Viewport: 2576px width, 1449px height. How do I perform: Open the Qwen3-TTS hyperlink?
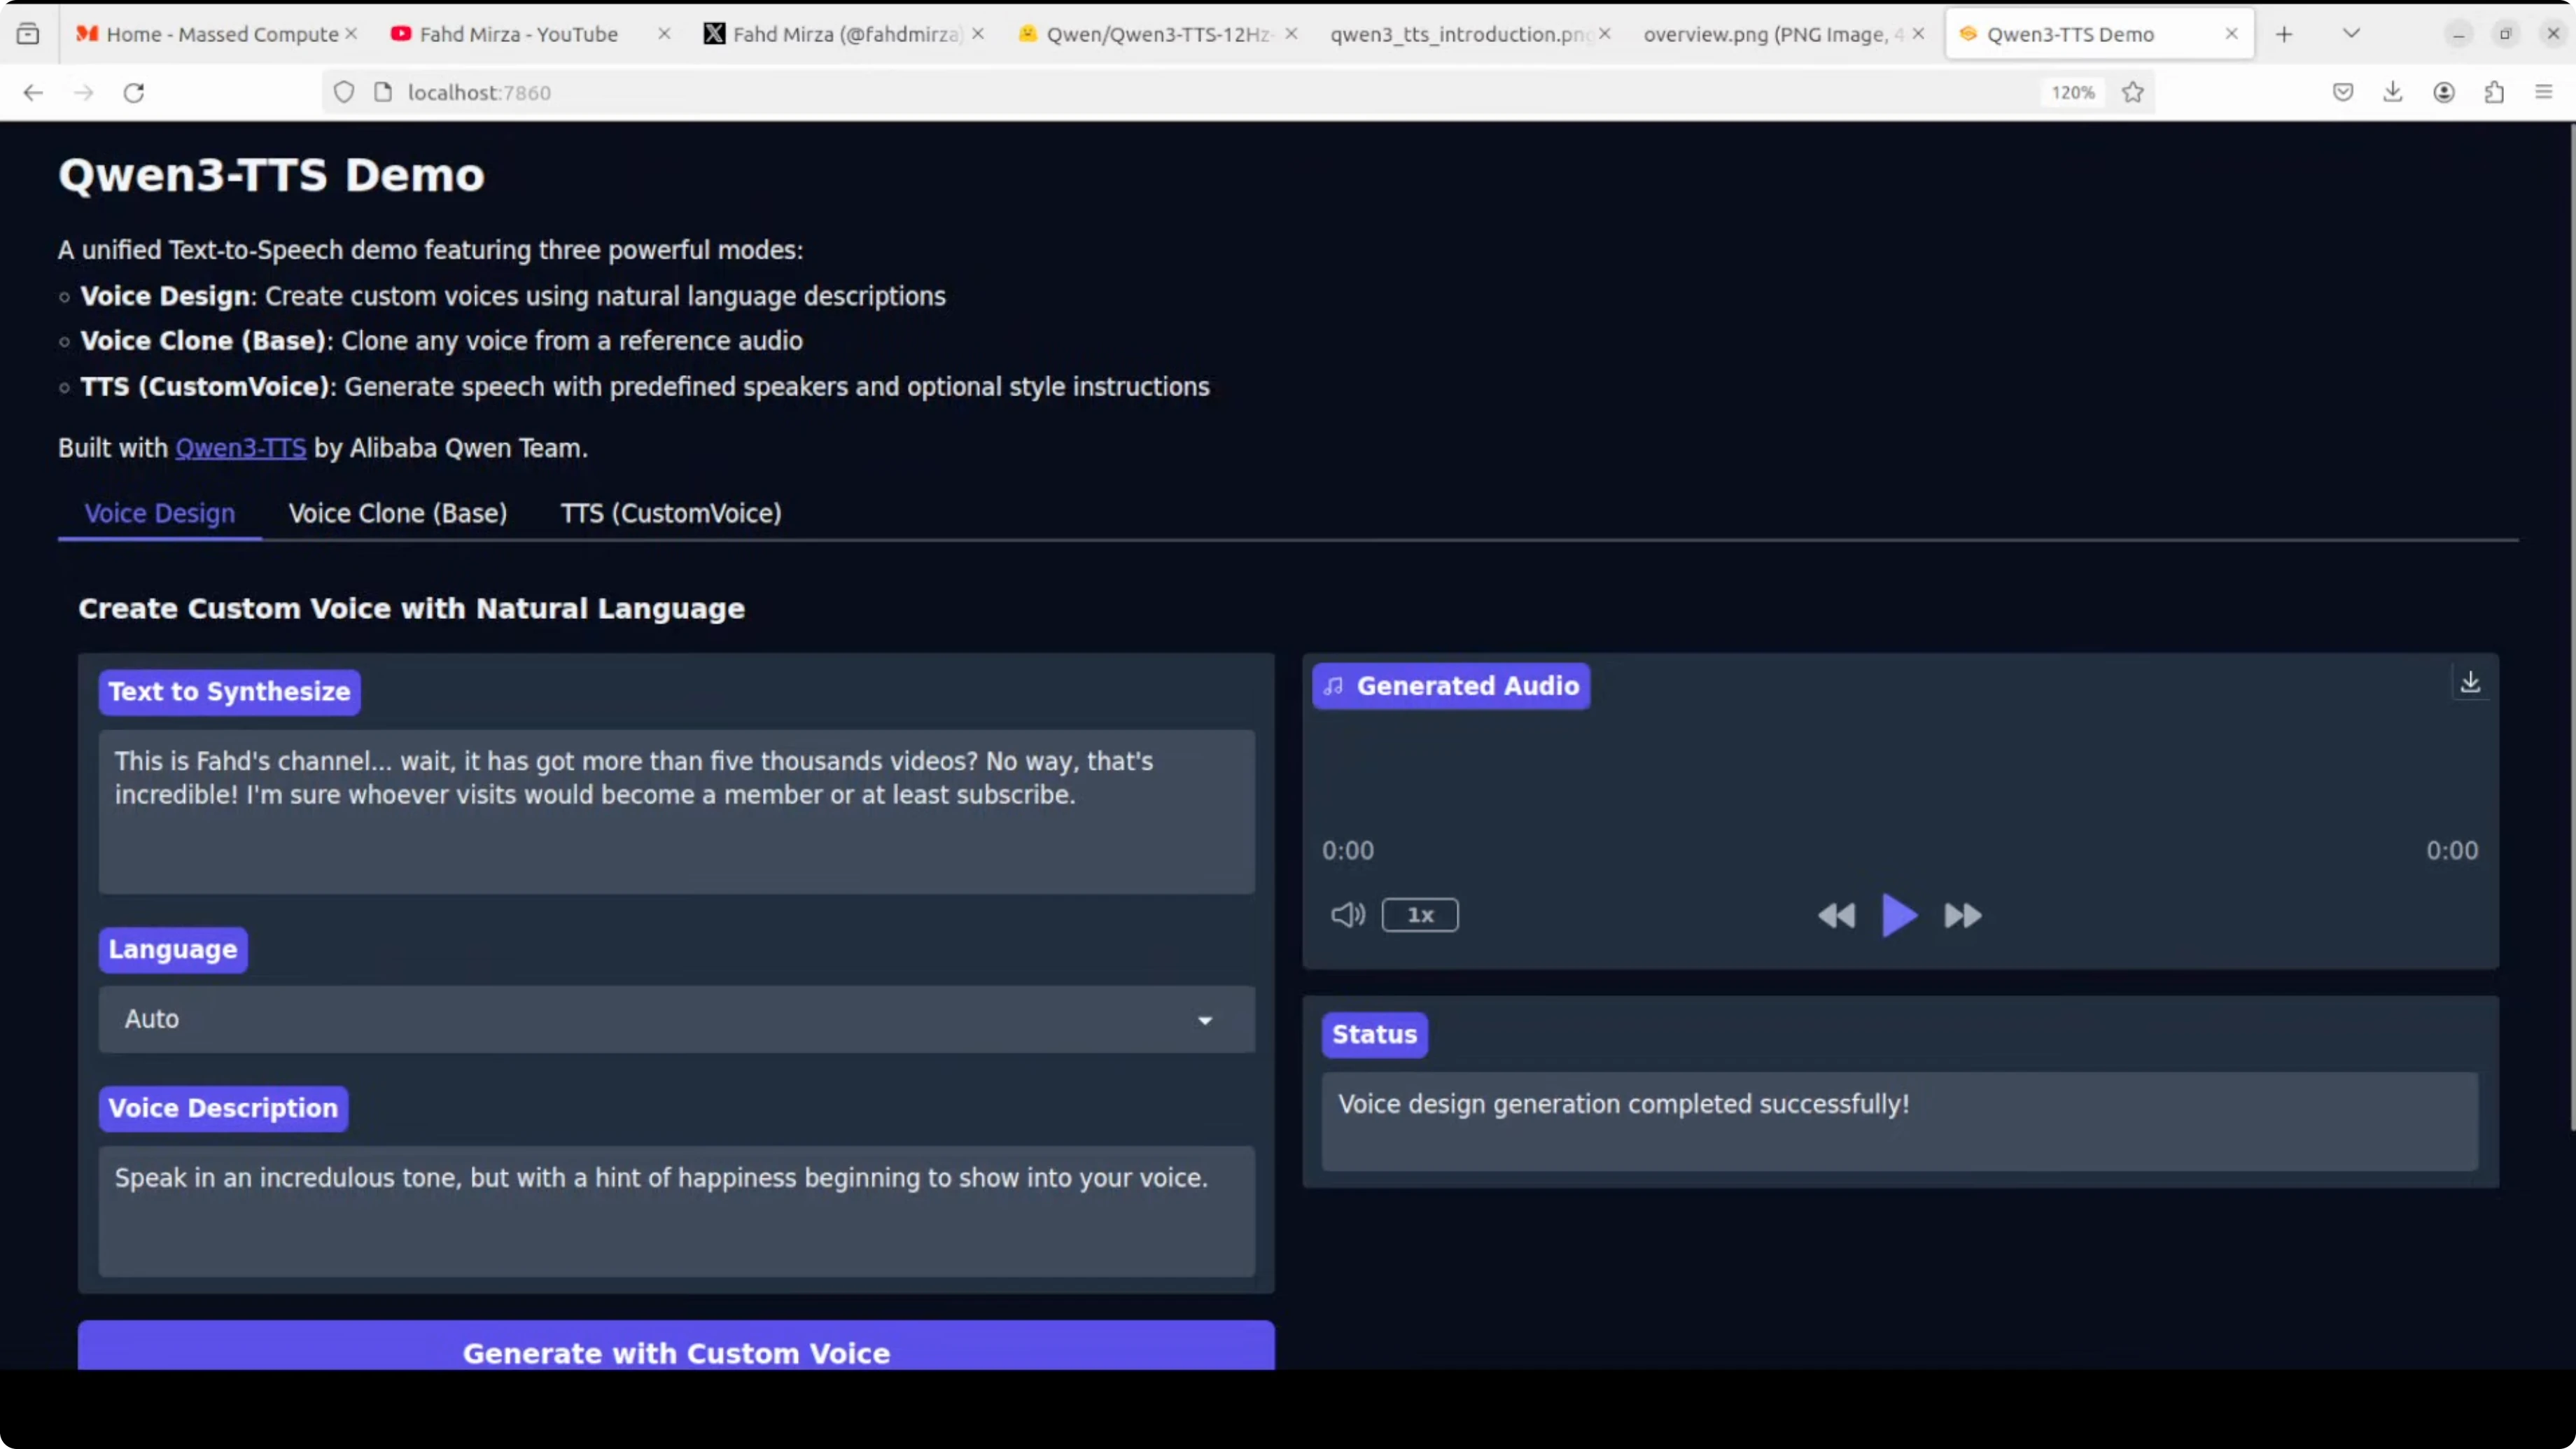click(x=240, y=448)
